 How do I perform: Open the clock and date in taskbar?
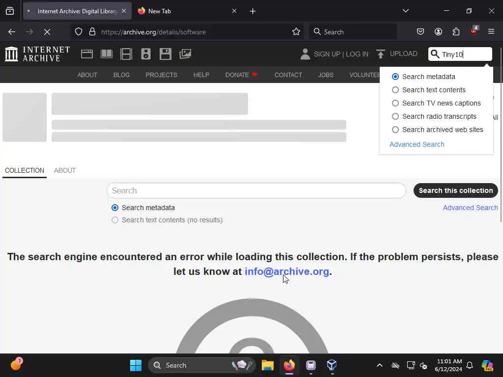pyautogui.click(x=448, y=365)
